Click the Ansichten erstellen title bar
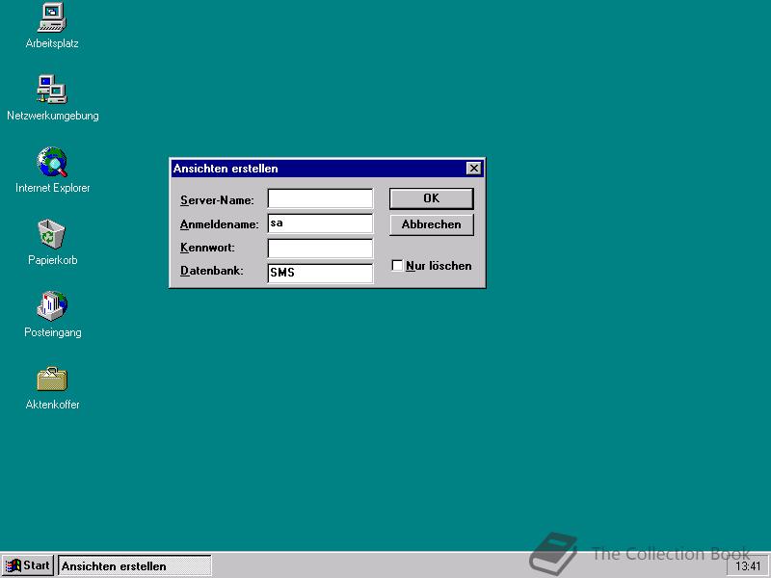This screenshot has height=578, width=771. tap(318, 169)
